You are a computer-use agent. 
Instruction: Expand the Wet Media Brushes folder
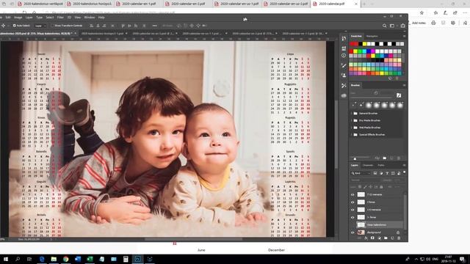[x=352, y=128]
